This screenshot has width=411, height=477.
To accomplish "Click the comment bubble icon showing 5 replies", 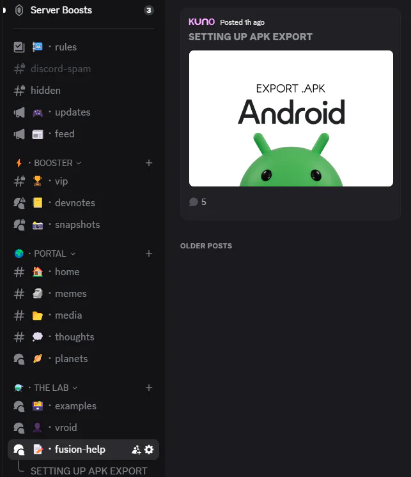I will pos(193,202).
